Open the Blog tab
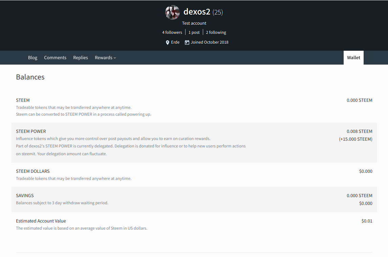This screenshot has height=257, width=388. pos(33,57)
